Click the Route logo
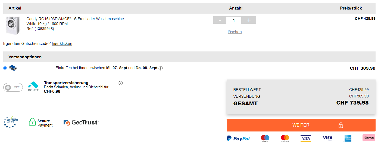Viewport: 381px width, 144px height. 33,86
